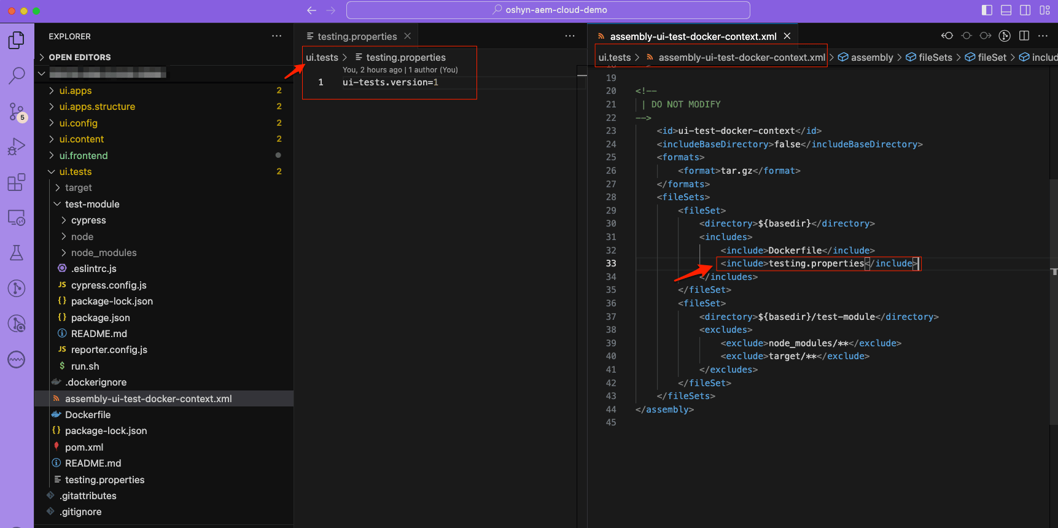Open the Explorer view in activity bar
Image resolution: width=1058 pixels, height=528 pixels.
(17, 41)
